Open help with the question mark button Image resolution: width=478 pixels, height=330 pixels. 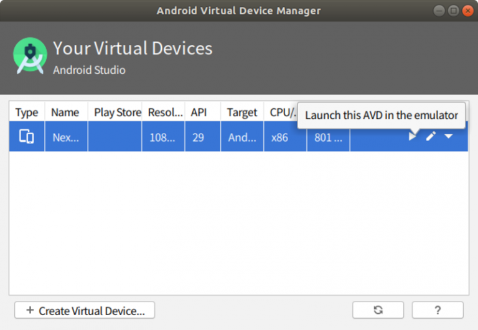[x=438, y=310]
